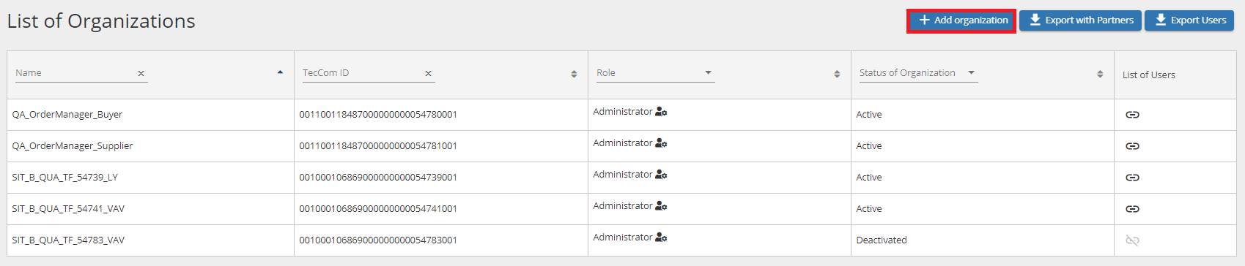Click the Add organization button
This screenshot has height=266, width=1245.
coord(961,20)
